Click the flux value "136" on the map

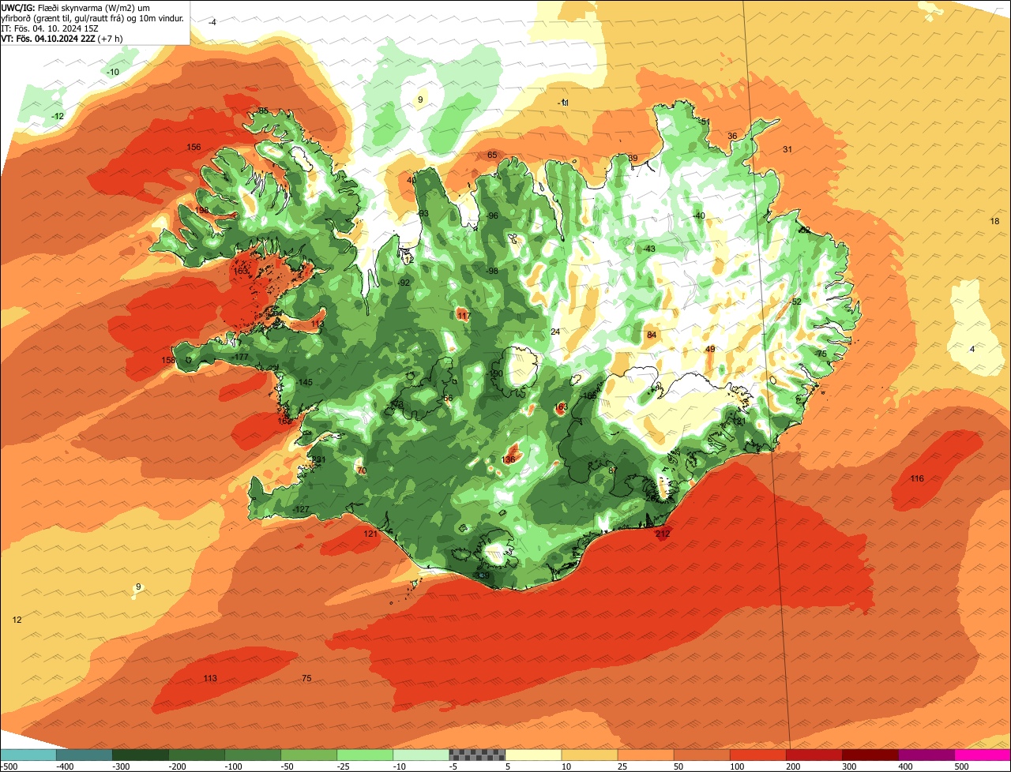pyautogui.click(x=509, y=459)
